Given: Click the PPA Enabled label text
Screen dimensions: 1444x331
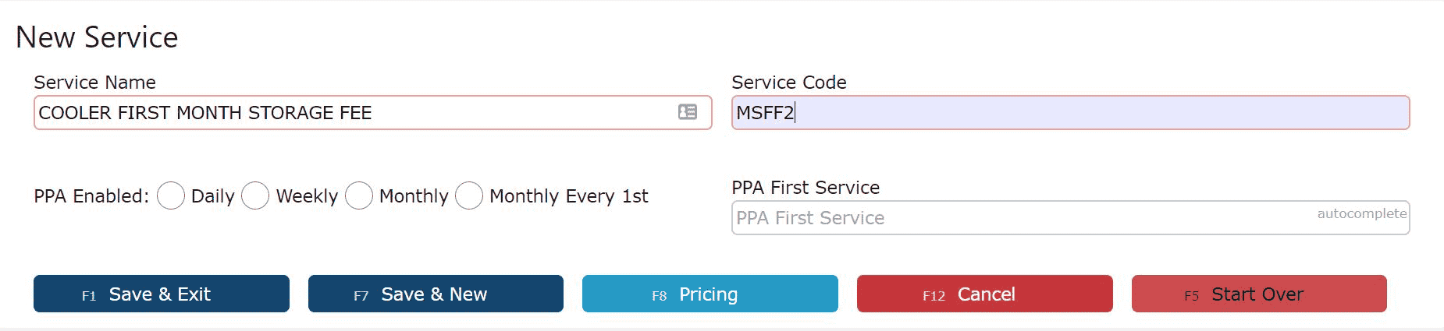Looking at the screenshot, I should [91, 196].
